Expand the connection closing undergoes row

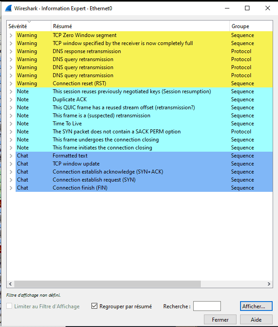pyautogui.click(x=11, y=140)
